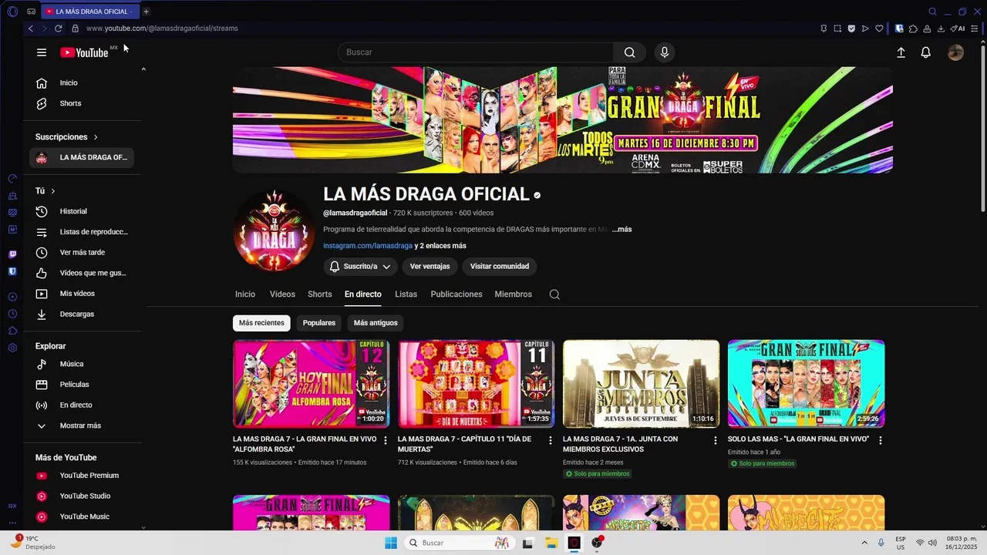Search within channel using magnifier icon
The image size is (987, 555).
(x=554, y=294)
